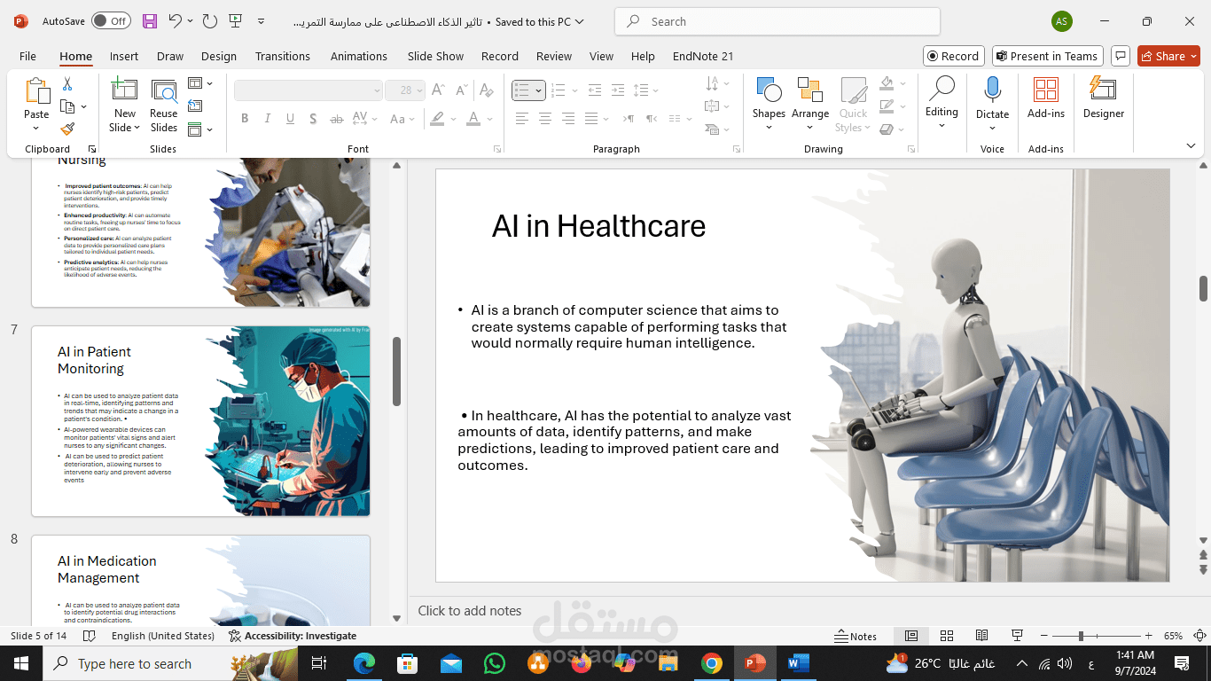Open the File menu

27,56
